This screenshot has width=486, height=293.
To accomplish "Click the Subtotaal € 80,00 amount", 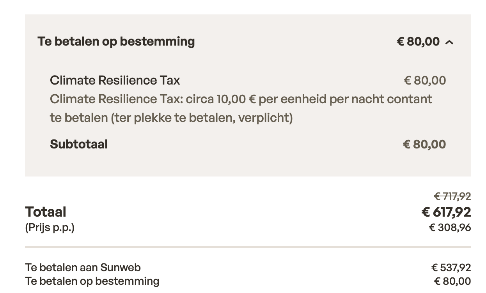I will [424, 144].
